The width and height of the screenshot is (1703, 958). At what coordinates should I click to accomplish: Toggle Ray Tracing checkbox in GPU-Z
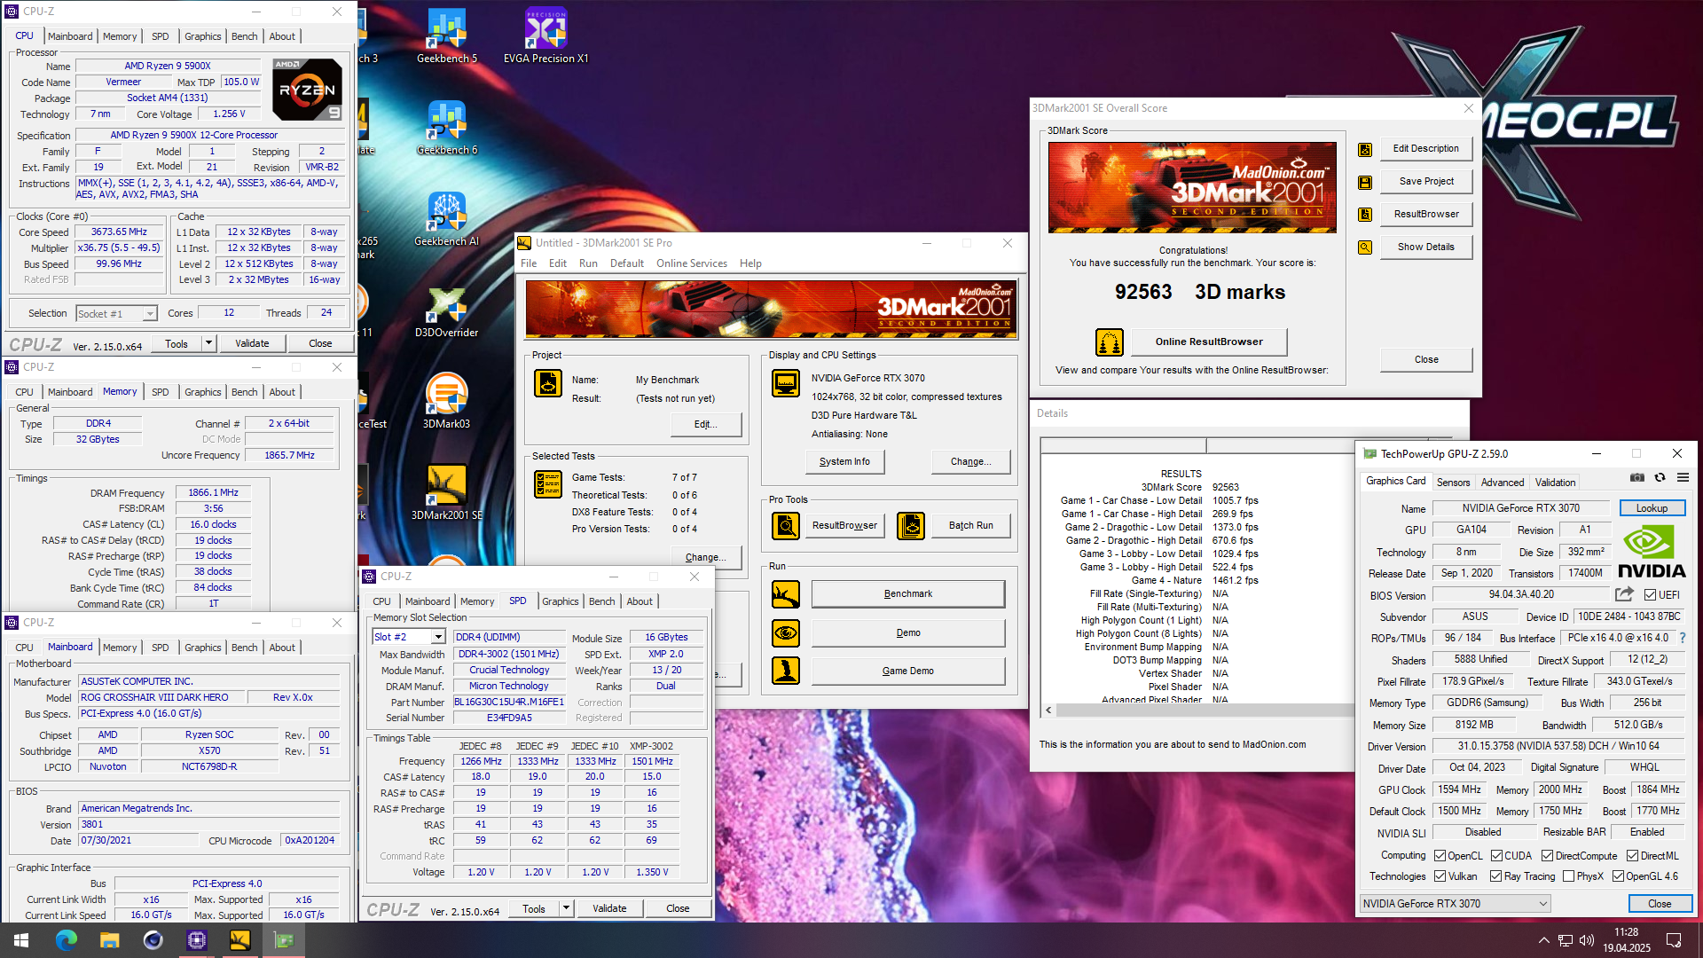(1495, 876)
